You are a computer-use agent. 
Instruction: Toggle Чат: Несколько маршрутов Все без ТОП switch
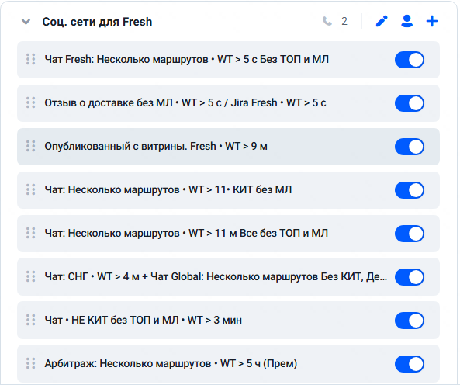410,234
